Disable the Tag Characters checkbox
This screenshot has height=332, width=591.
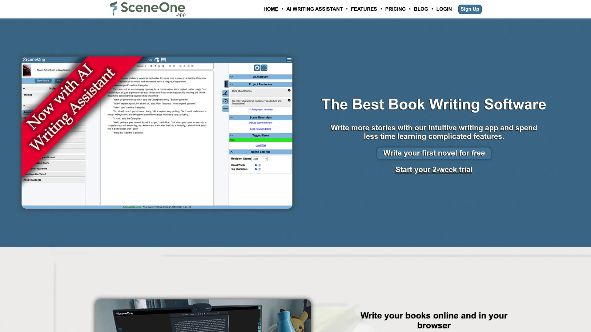(256, 169)
